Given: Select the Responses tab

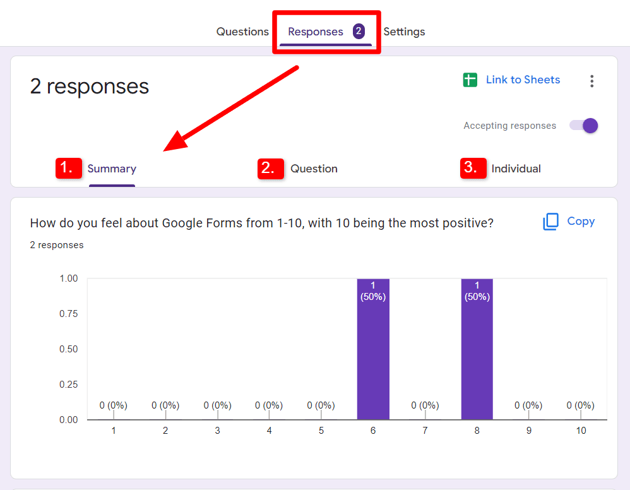Looking at the screenshot, I should point(316,32).
